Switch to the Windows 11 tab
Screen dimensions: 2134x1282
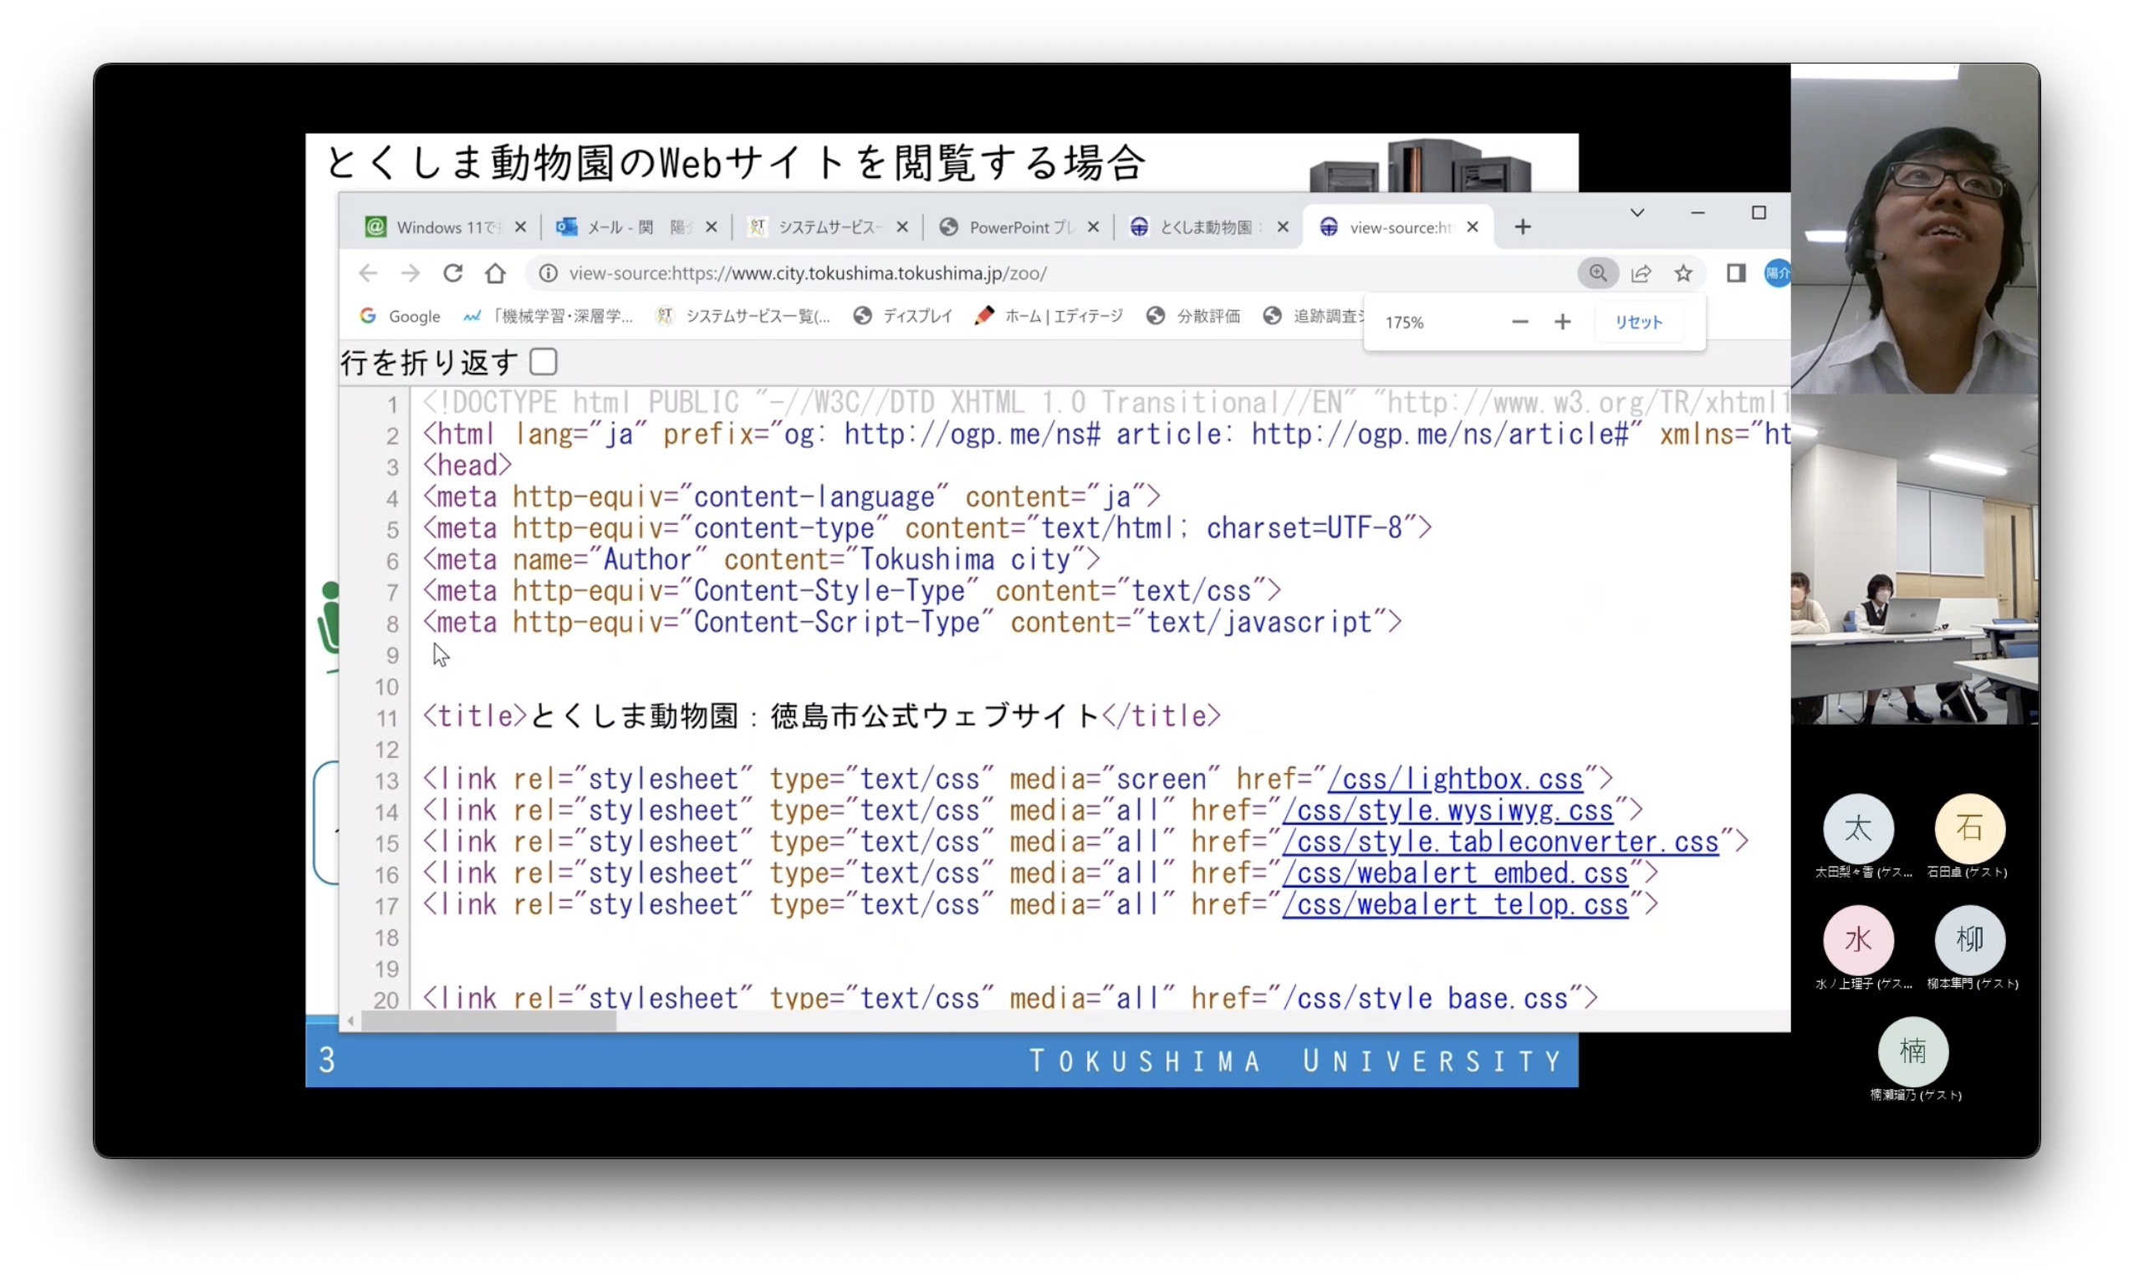[x=443, y=226]
